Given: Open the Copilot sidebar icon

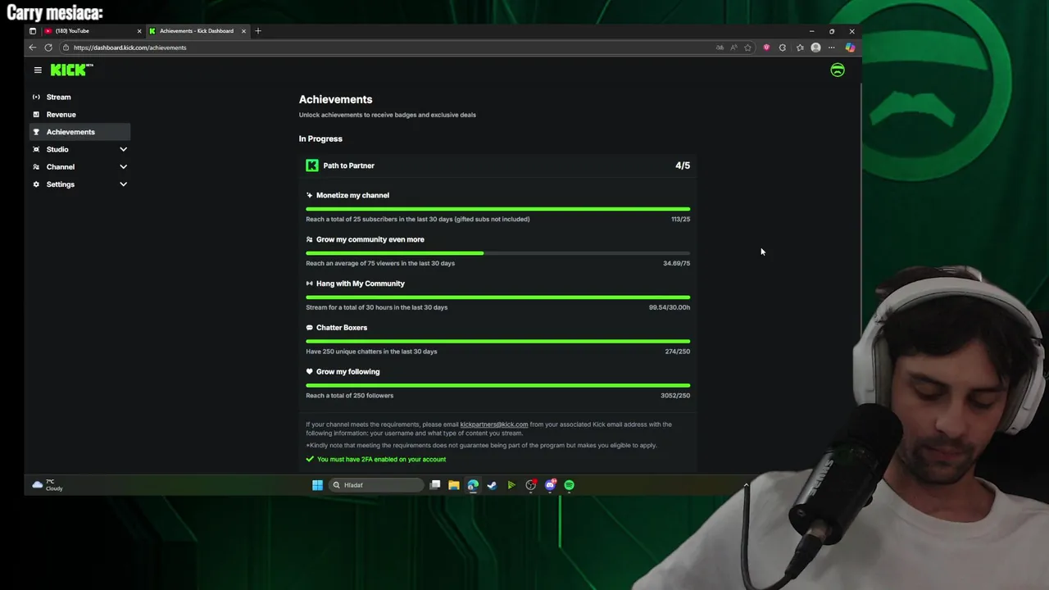Looking at the screenshot, I should pos(850,48).
